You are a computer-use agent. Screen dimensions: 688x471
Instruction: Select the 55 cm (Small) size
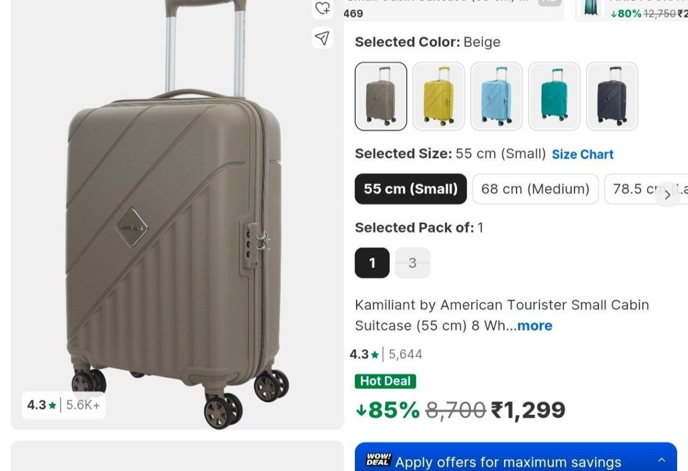point(411,189)
